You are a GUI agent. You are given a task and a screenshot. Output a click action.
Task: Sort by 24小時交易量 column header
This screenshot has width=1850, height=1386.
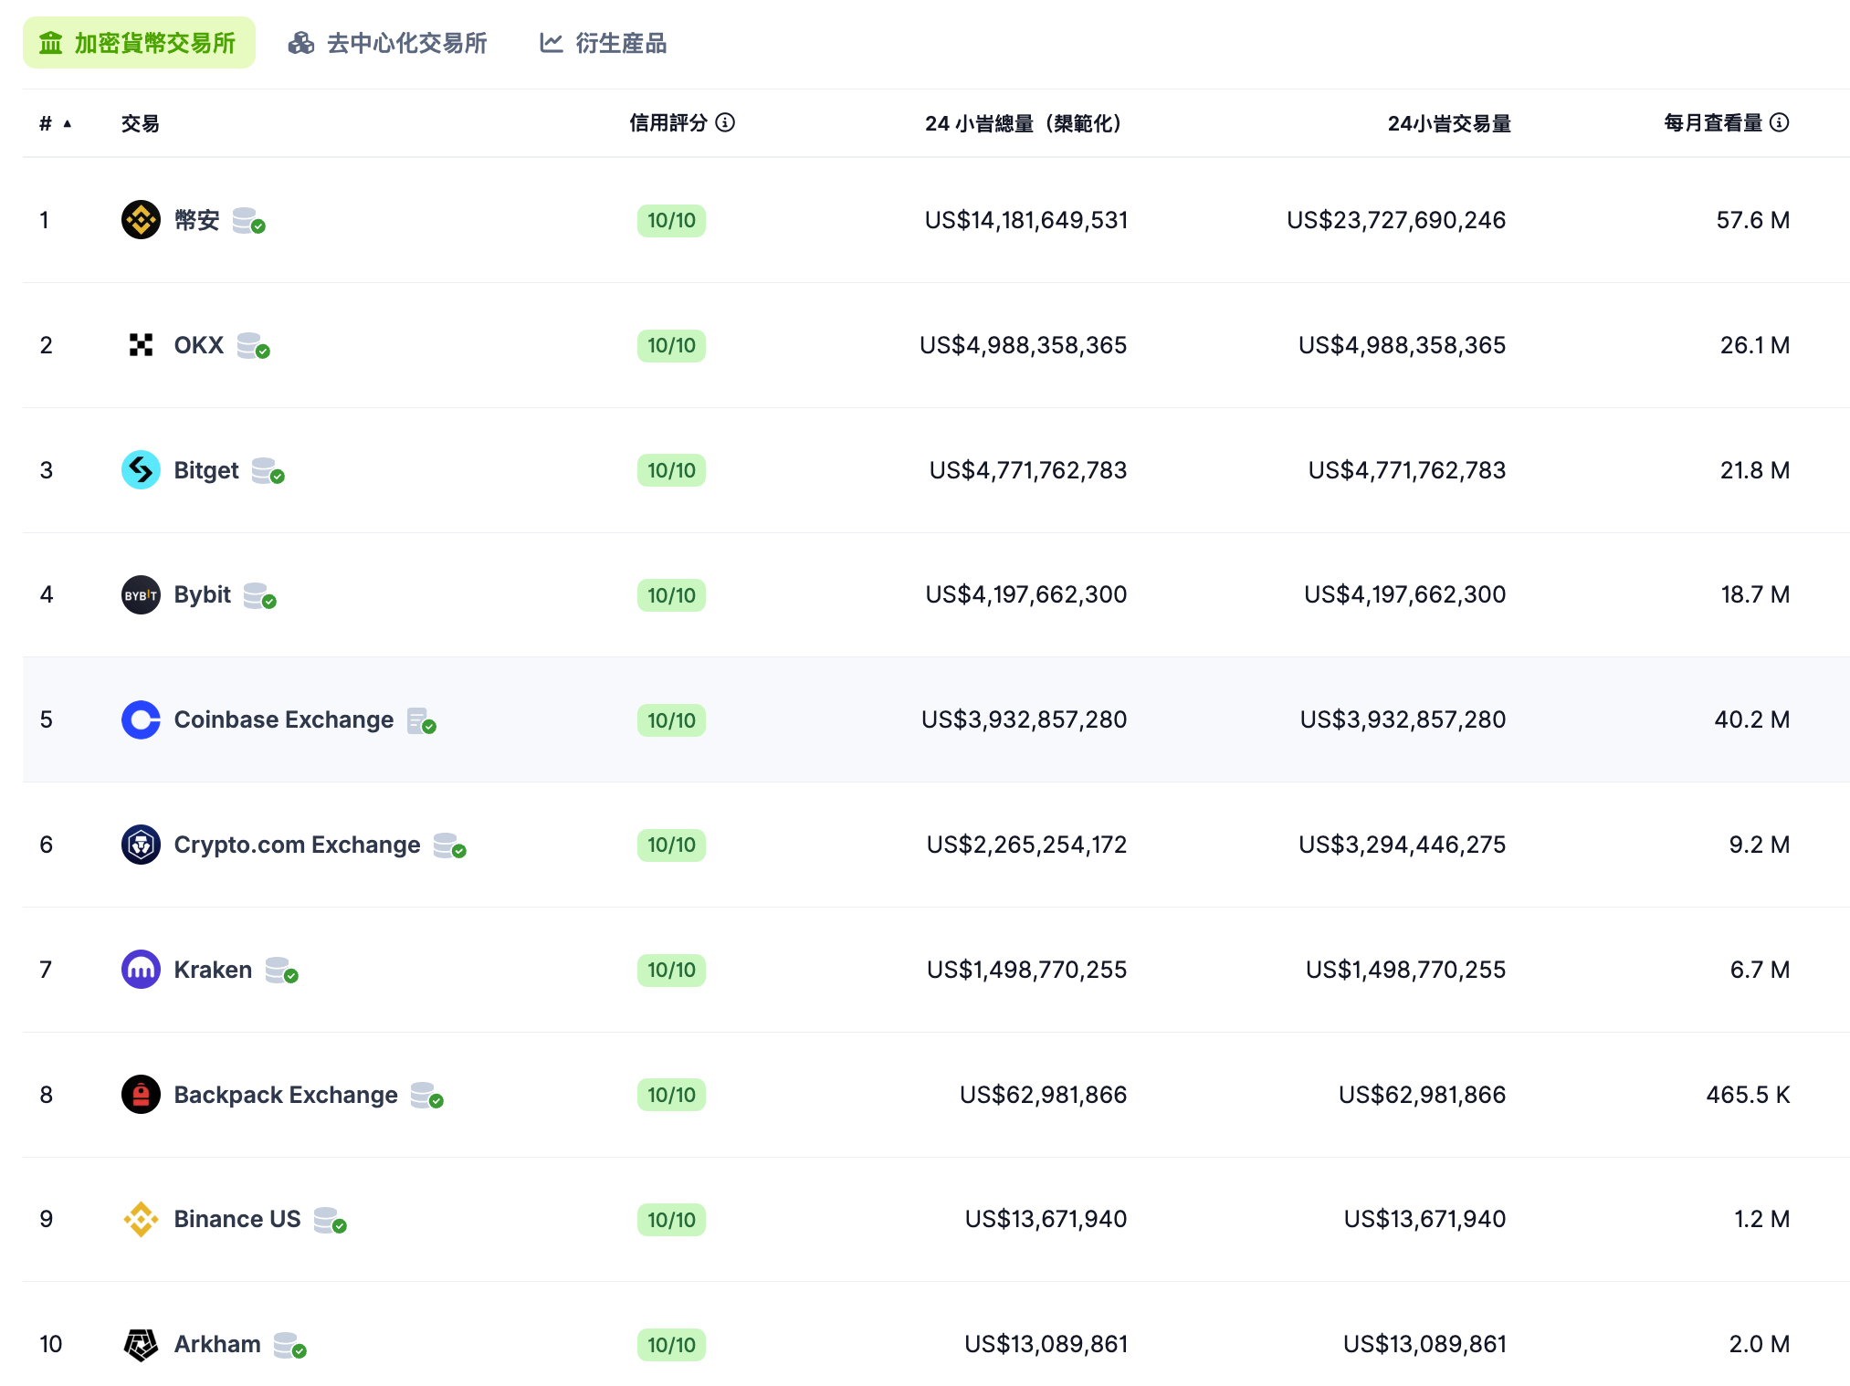click(1448, 123)
